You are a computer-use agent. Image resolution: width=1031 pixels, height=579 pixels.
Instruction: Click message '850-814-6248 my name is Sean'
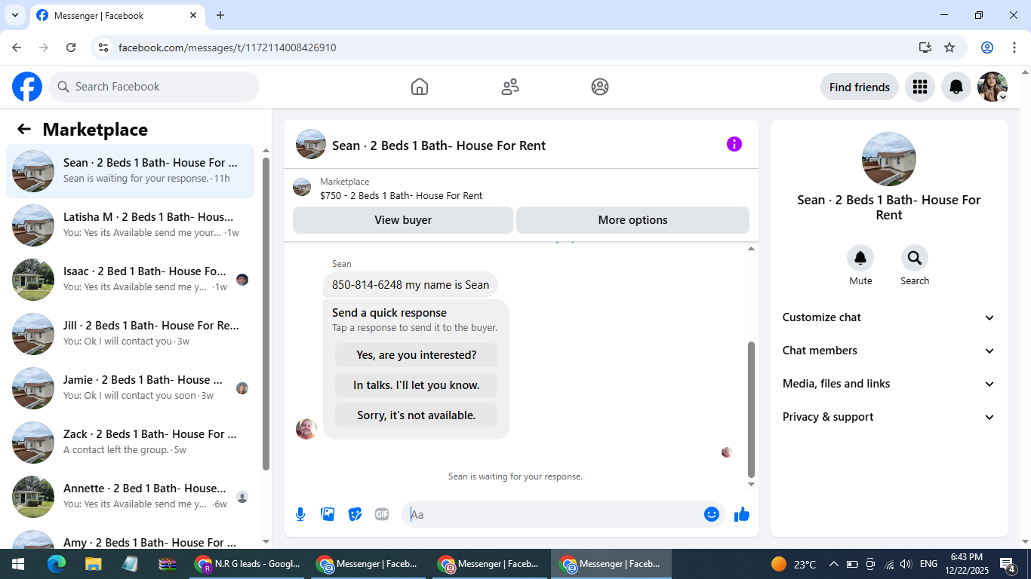pyautogui.click(x=411, y=285)
